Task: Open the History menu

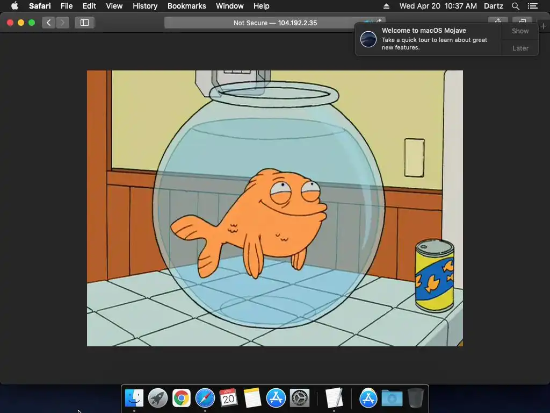Action: 145,6
